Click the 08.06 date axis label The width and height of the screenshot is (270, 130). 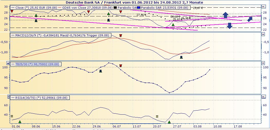pos(36,126)
